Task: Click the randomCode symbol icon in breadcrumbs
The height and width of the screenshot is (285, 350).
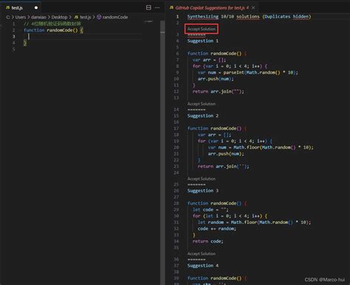Action: pos(99,17)
